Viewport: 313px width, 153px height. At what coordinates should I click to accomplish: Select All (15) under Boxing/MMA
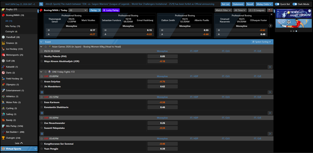[x=9, y=21]
